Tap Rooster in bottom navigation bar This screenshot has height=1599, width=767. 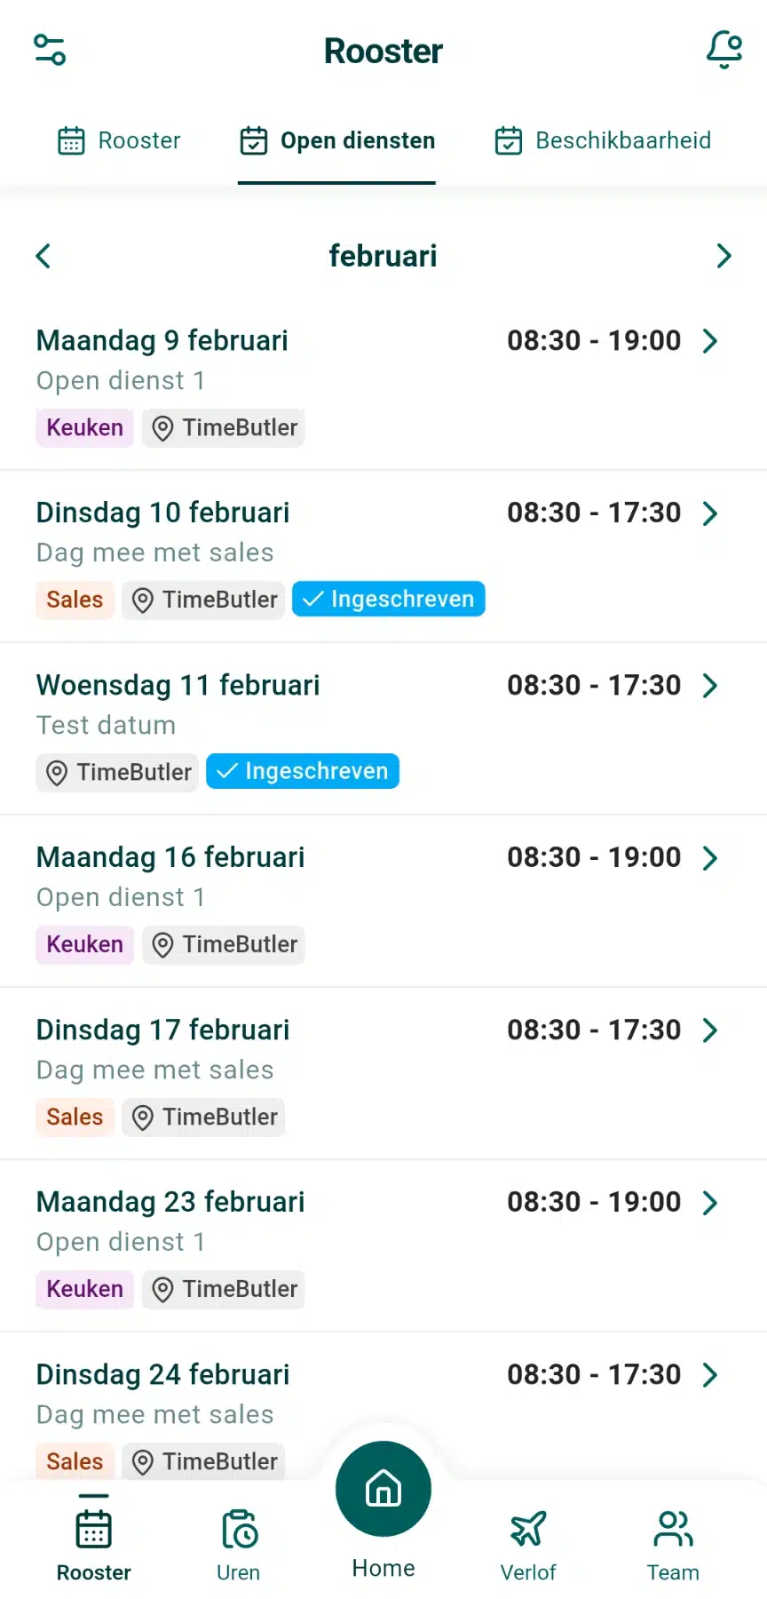click(x=93, y=1545)
